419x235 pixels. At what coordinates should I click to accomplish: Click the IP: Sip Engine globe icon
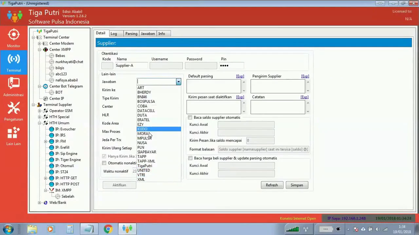point(51,154)
